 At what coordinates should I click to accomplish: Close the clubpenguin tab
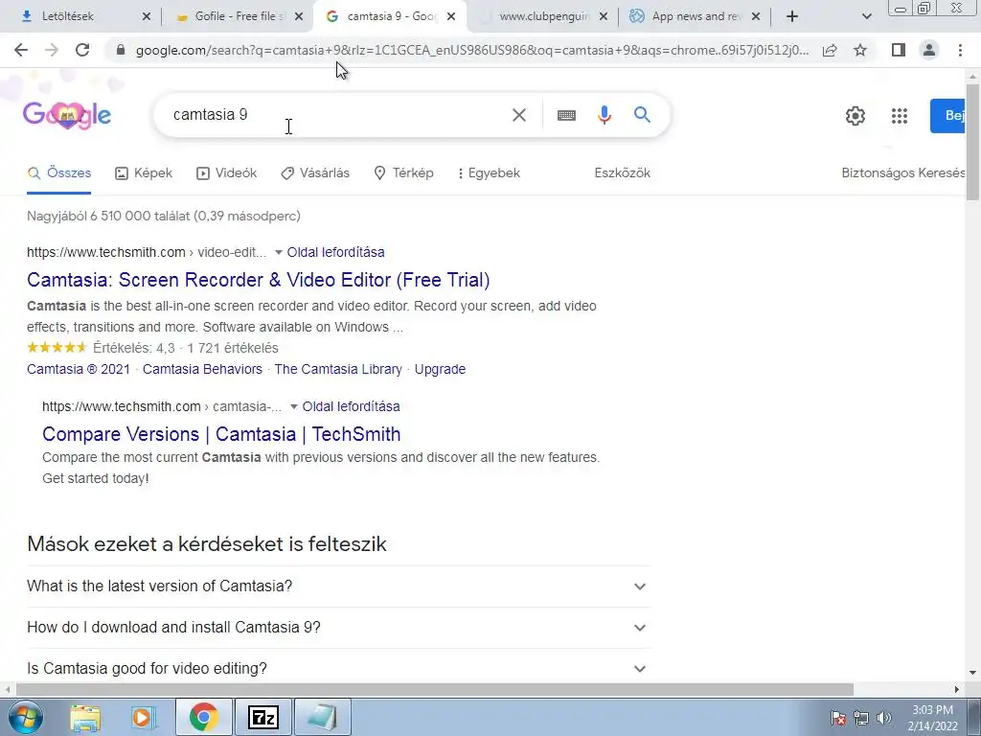point(604,16)
